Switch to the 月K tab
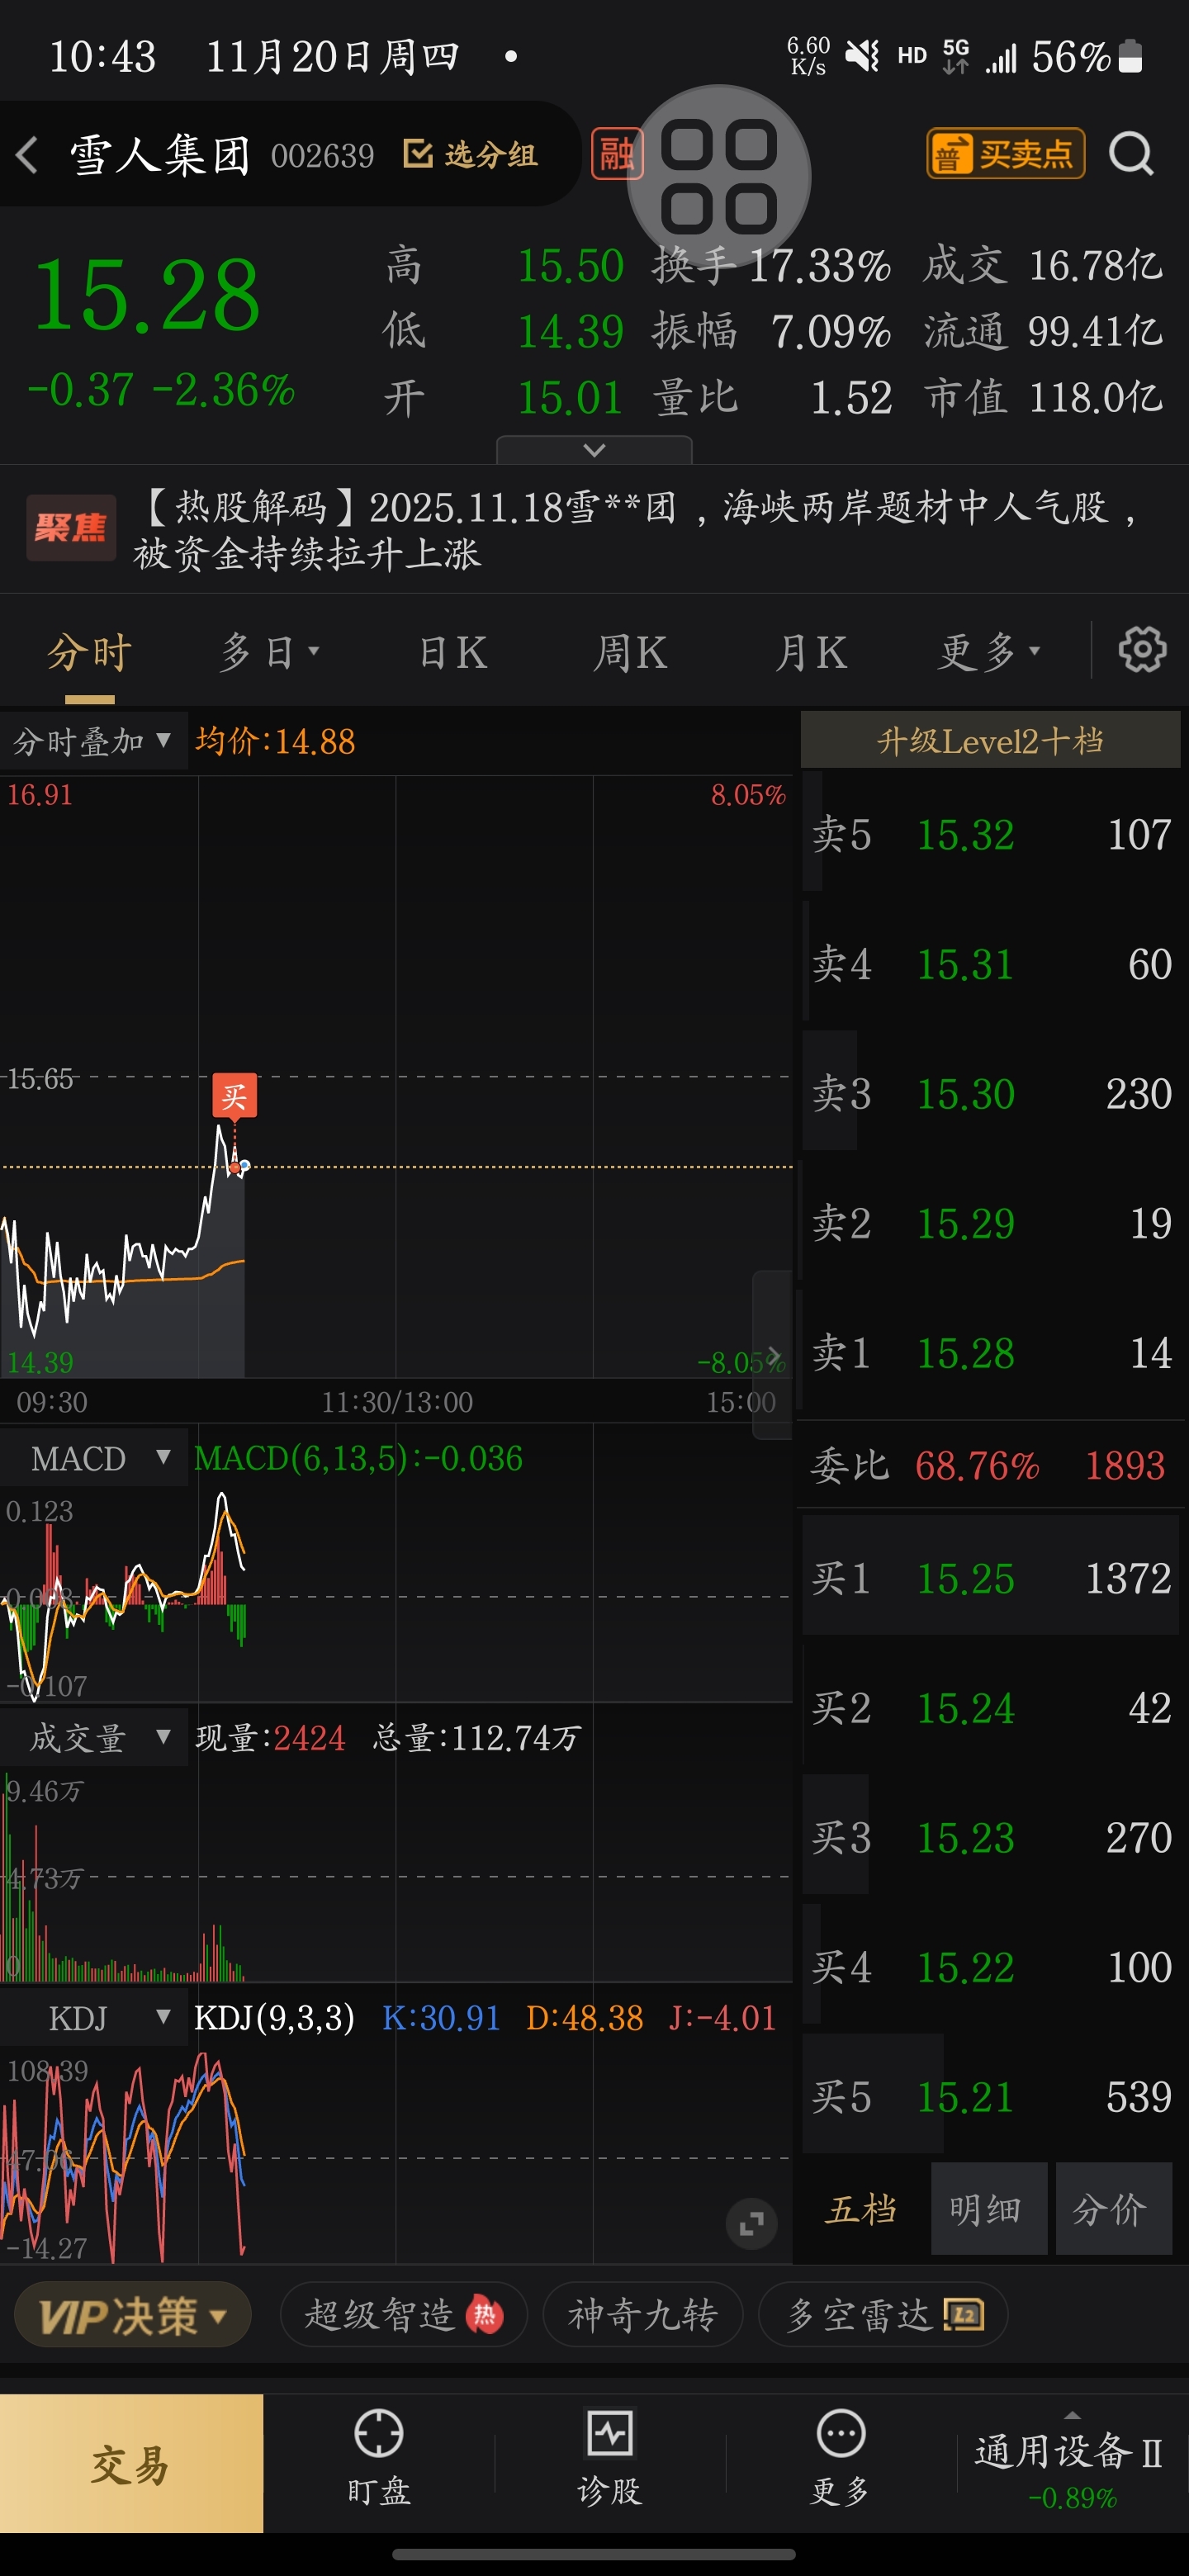The width and height of the screenshot is (1189, 2576). (x=810, y=652)
